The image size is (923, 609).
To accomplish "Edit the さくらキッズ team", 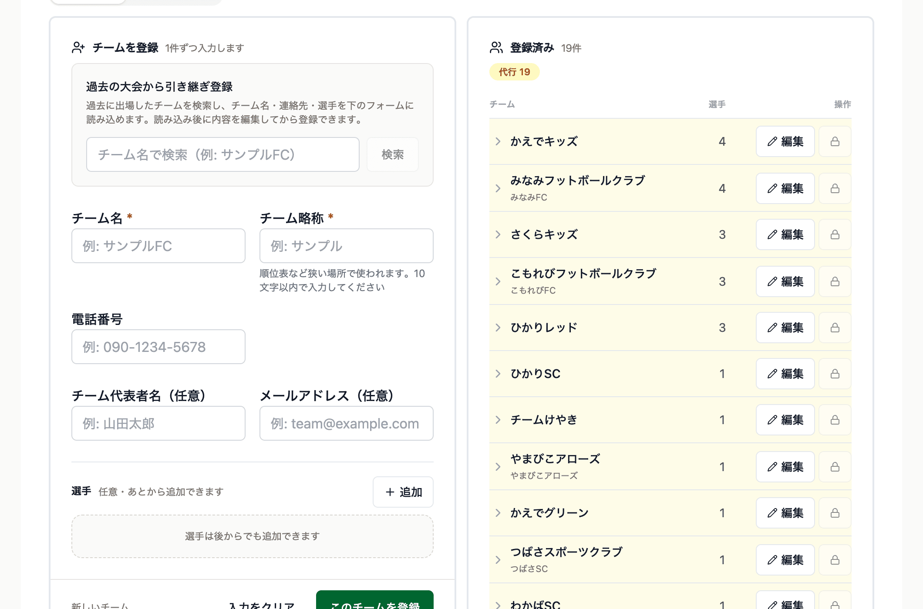I will (x=785, y=234).
